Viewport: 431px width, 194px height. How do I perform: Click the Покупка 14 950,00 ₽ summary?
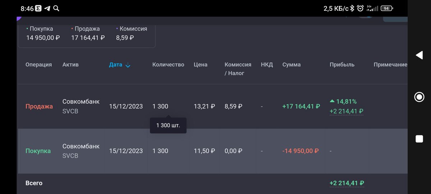click(43, 33)
